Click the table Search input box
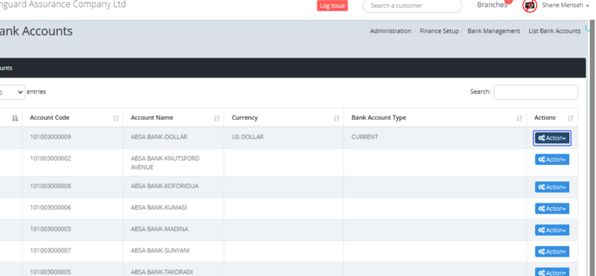This screenshot has width=596, height=276. pos(535,92)
